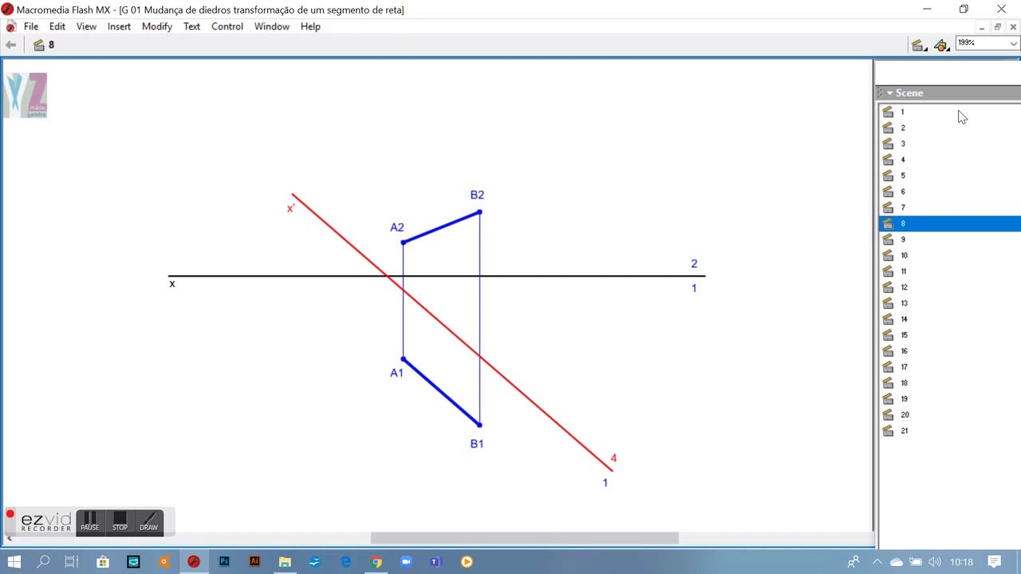Image resolution: width=1021 pixels, height=574 pixels.
Task: Select scene 13 in Scene panel
Action: pyautogui.click(x=949, y=304)
